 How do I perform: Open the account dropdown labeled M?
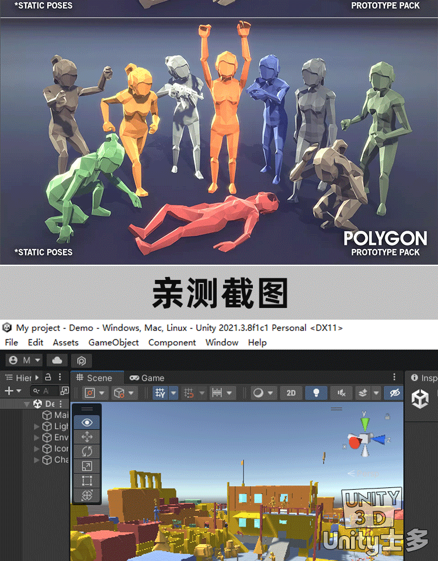(x=25, y=361)
